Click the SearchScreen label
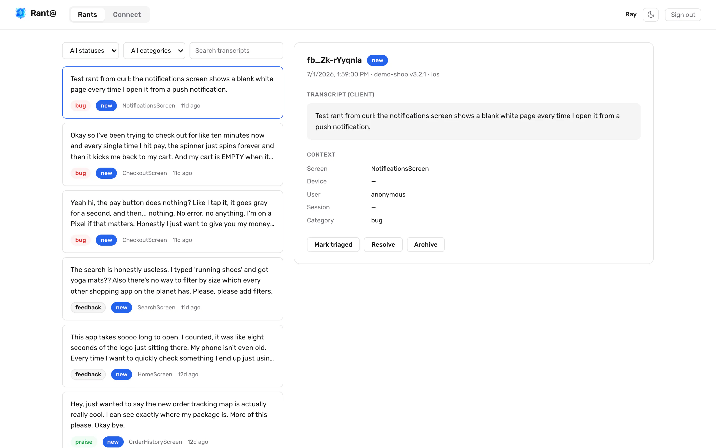Viewport: 716px width, 448px height. pos(156,307)
